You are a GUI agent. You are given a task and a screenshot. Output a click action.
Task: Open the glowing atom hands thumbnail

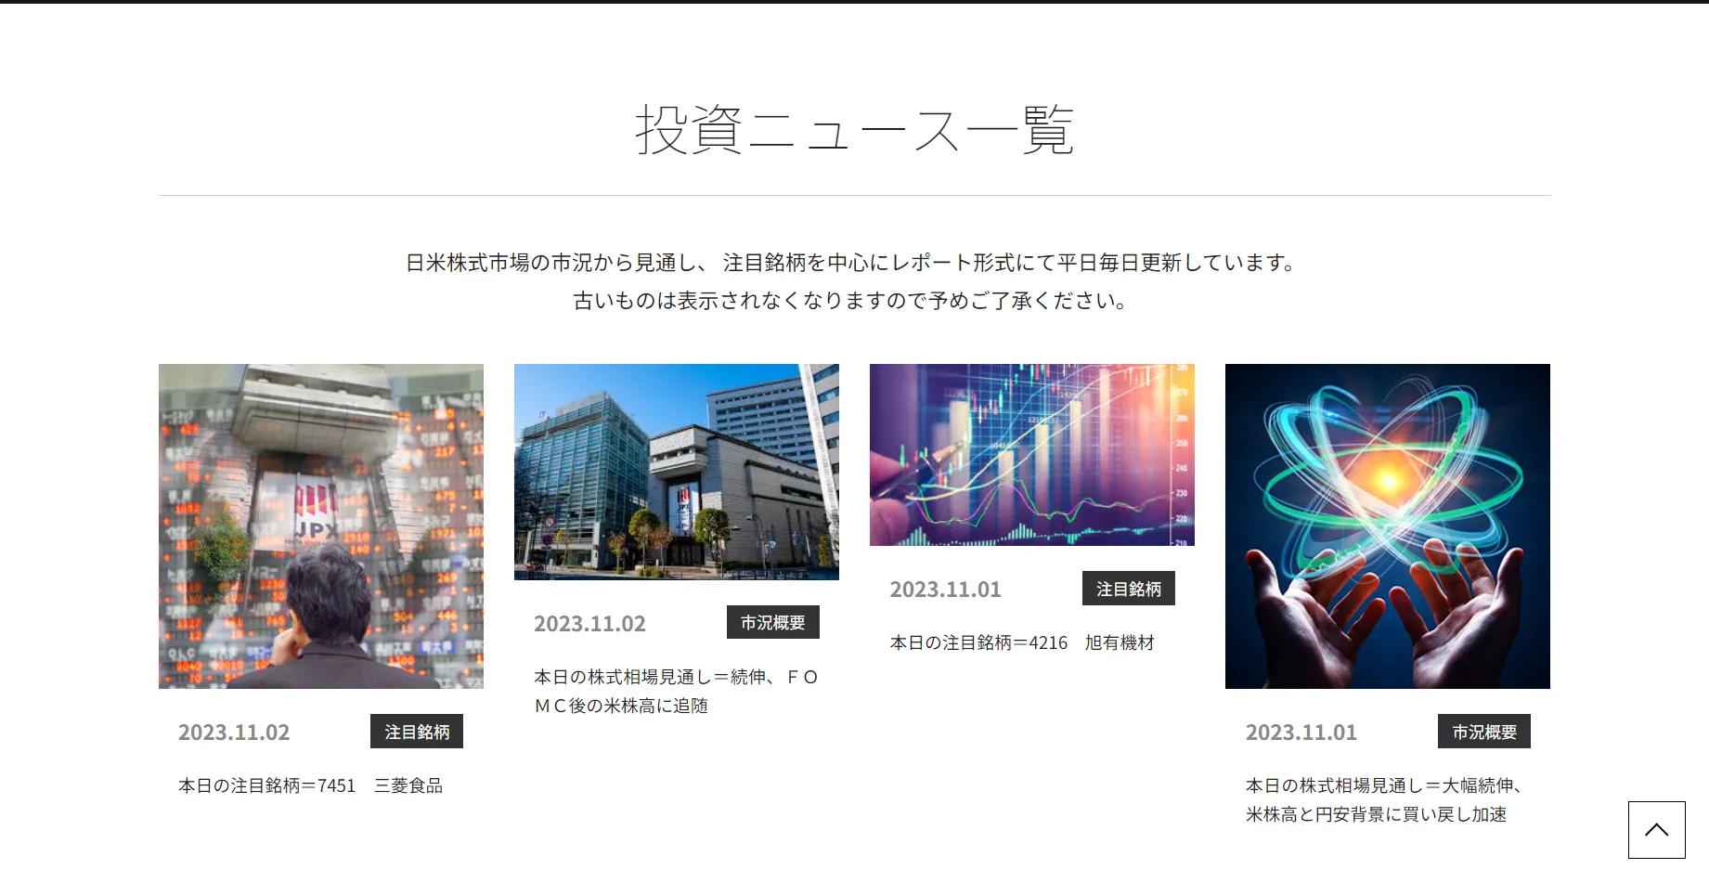coord(1388,526)
